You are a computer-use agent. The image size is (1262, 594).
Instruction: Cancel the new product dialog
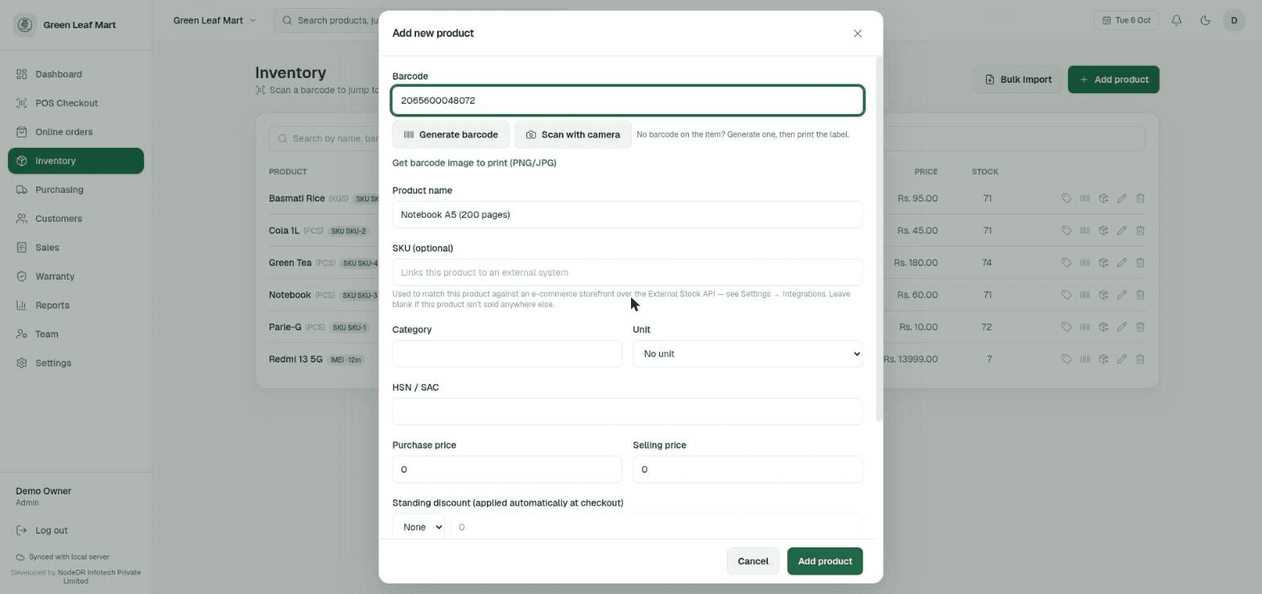point(753,561)
